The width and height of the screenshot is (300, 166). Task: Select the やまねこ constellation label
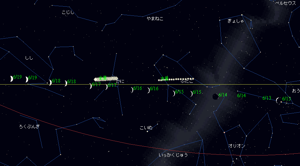(155, 18)
